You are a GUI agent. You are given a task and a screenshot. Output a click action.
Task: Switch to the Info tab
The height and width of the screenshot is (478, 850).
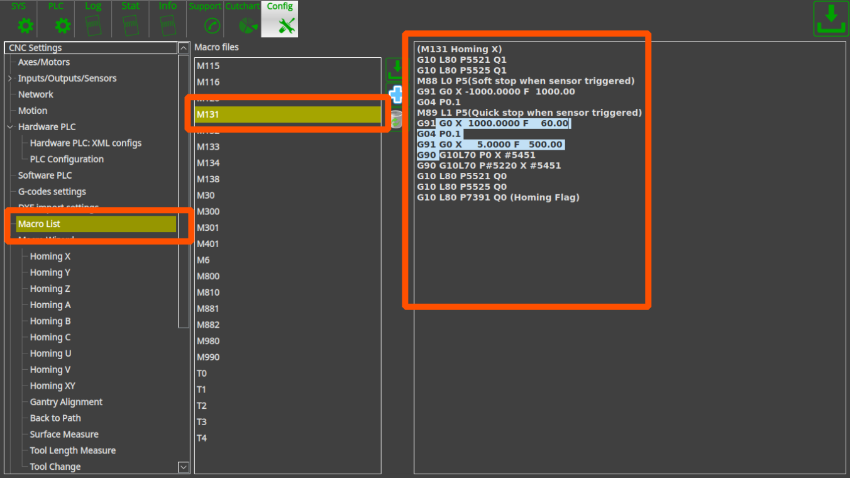167,19
